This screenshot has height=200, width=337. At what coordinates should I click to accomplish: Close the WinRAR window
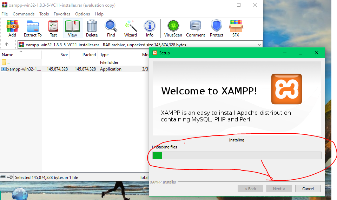pos(255,5)
